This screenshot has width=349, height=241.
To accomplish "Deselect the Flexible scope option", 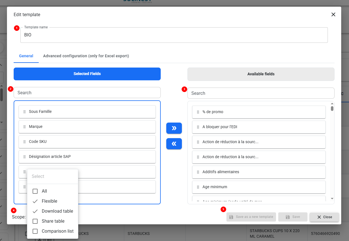I will coord(35,201).
